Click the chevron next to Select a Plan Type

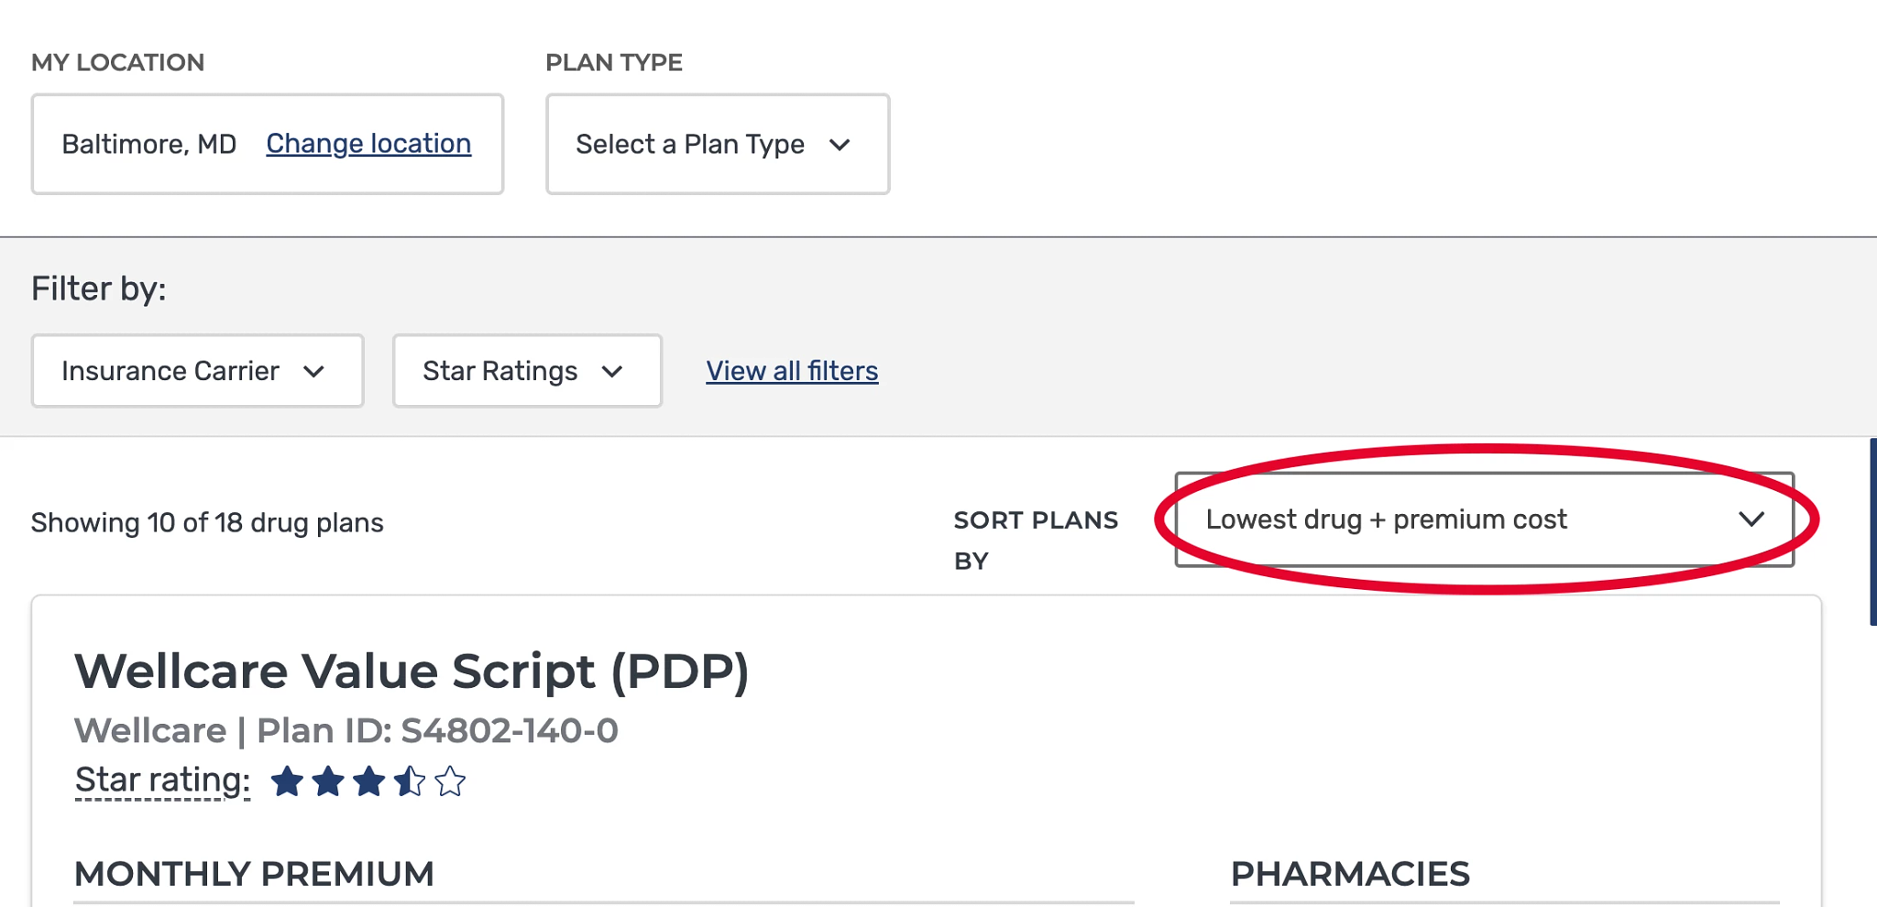tap(840, 145)
